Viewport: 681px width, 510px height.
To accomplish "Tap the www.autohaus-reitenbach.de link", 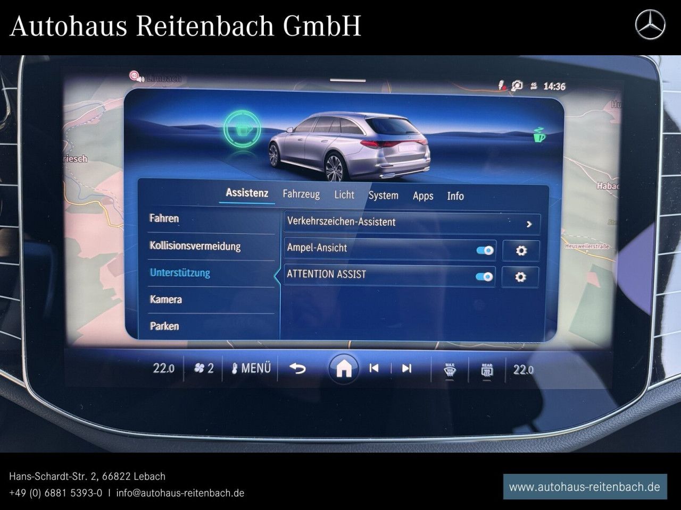I will click(585, 487).
